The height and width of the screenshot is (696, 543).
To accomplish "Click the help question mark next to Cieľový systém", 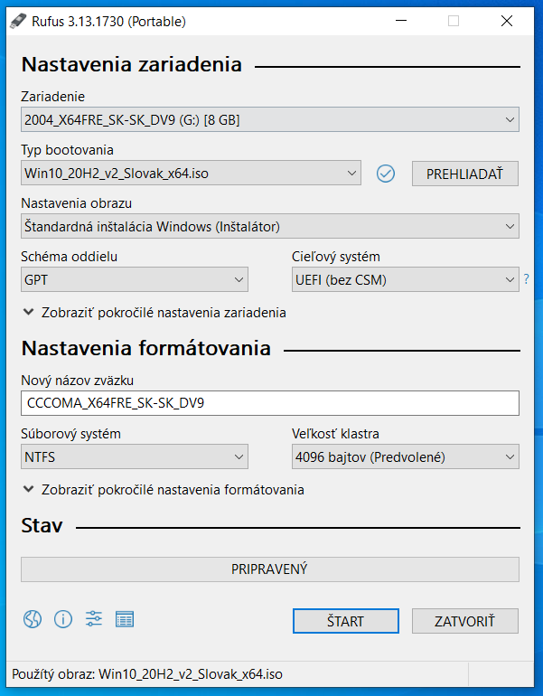I will click(526, 279).
